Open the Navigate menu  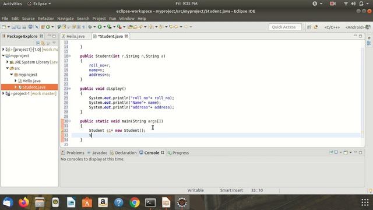tap(65, 18)
